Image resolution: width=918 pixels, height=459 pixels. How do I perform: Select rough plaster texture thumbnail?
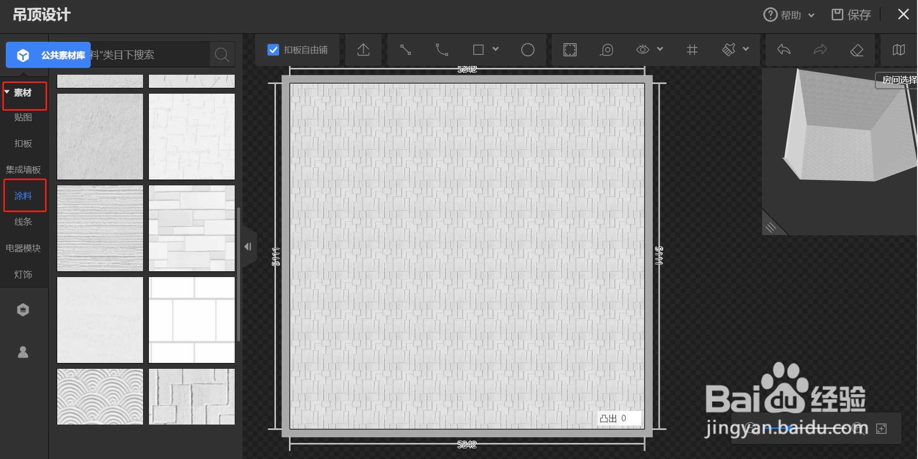(100, 137)
